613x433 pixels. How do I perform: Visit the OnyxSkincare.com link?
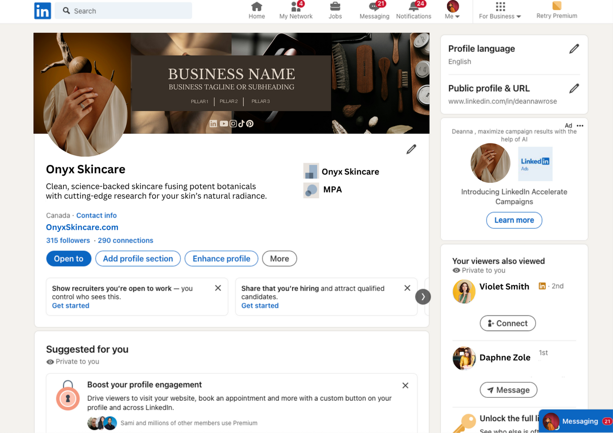[x=82, y=227]
